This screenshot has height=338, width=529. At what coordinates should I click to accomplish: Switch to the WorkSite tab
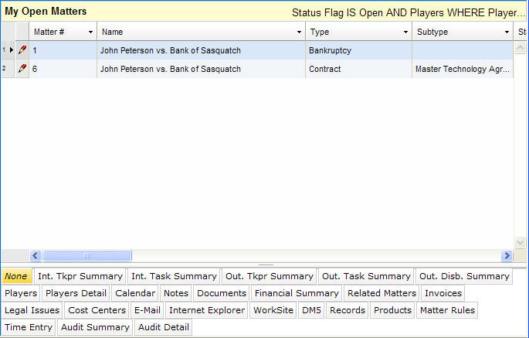click(273, 310)
